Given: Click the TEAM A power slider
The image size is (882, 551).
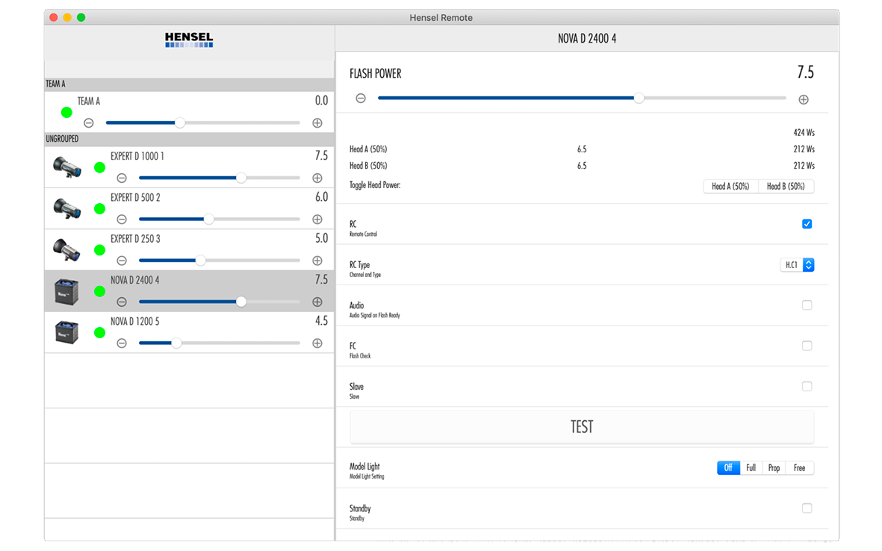Looking at the screenshot, I should point(202,123).
